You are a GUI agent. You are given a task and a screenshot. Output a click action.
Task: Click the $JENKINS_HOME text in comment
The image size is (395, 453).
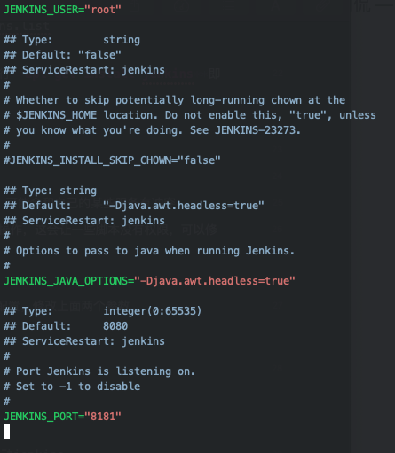click(x=56, y=115)
